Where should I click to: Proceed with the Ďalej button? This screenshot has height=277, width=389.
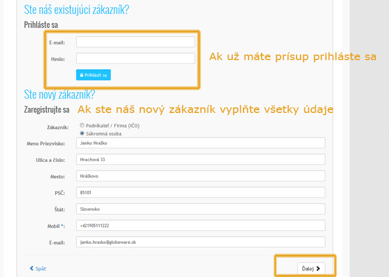pos(311,269)
